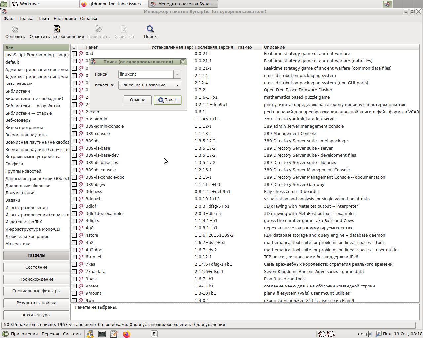Image resolution: width=423 pixels, height=338 pixels.
Task: Sort by the Описание column header
Action: pyautogui.click(x=341, y=47)
